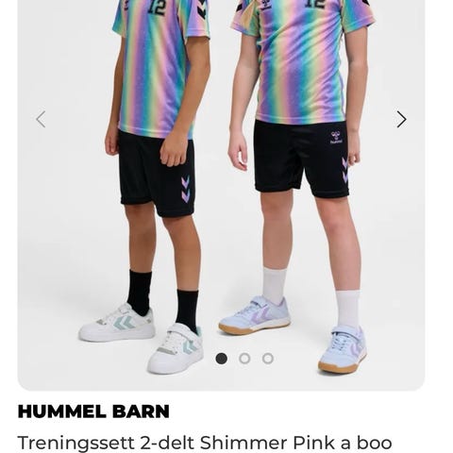Advance to the next product image arrow
The height and width of the screenshot is (453, 453).
pyautogui.click(x=401, y=120)
